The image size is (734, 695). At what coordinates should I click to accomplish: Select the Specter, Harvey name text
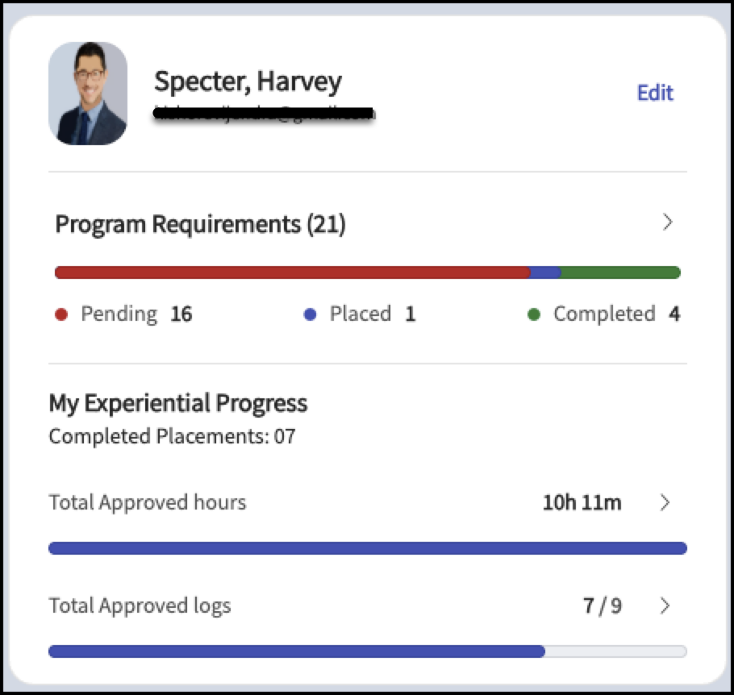[x=248, y=81]
